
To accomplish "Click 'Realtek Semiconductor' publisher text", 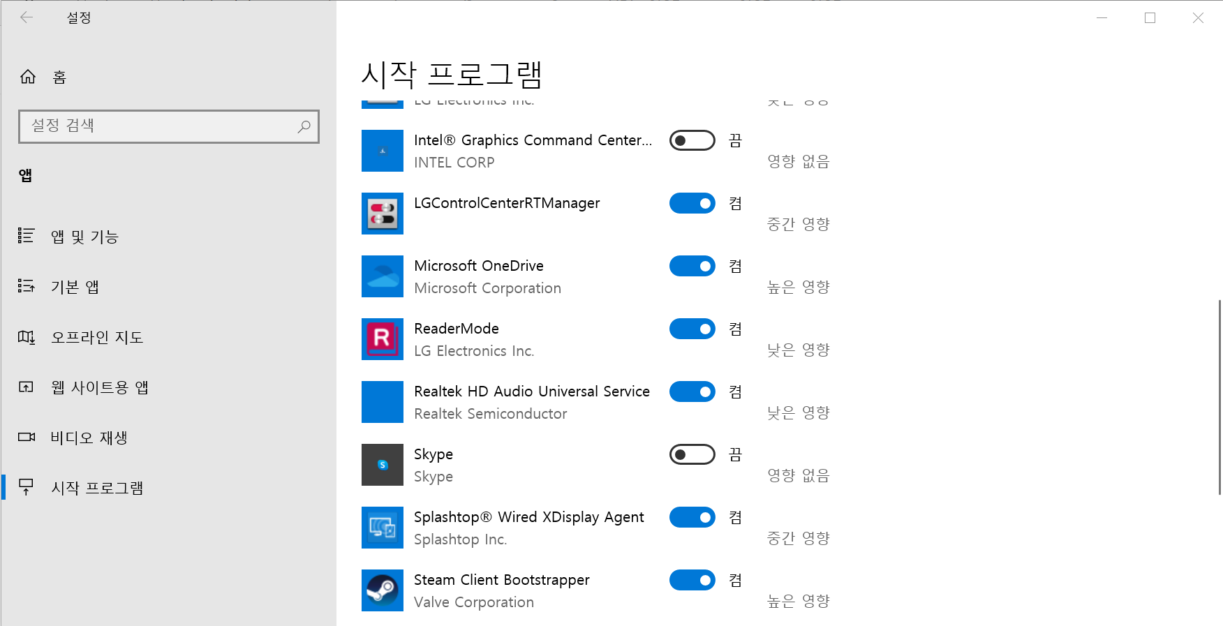I will (491, 414).
